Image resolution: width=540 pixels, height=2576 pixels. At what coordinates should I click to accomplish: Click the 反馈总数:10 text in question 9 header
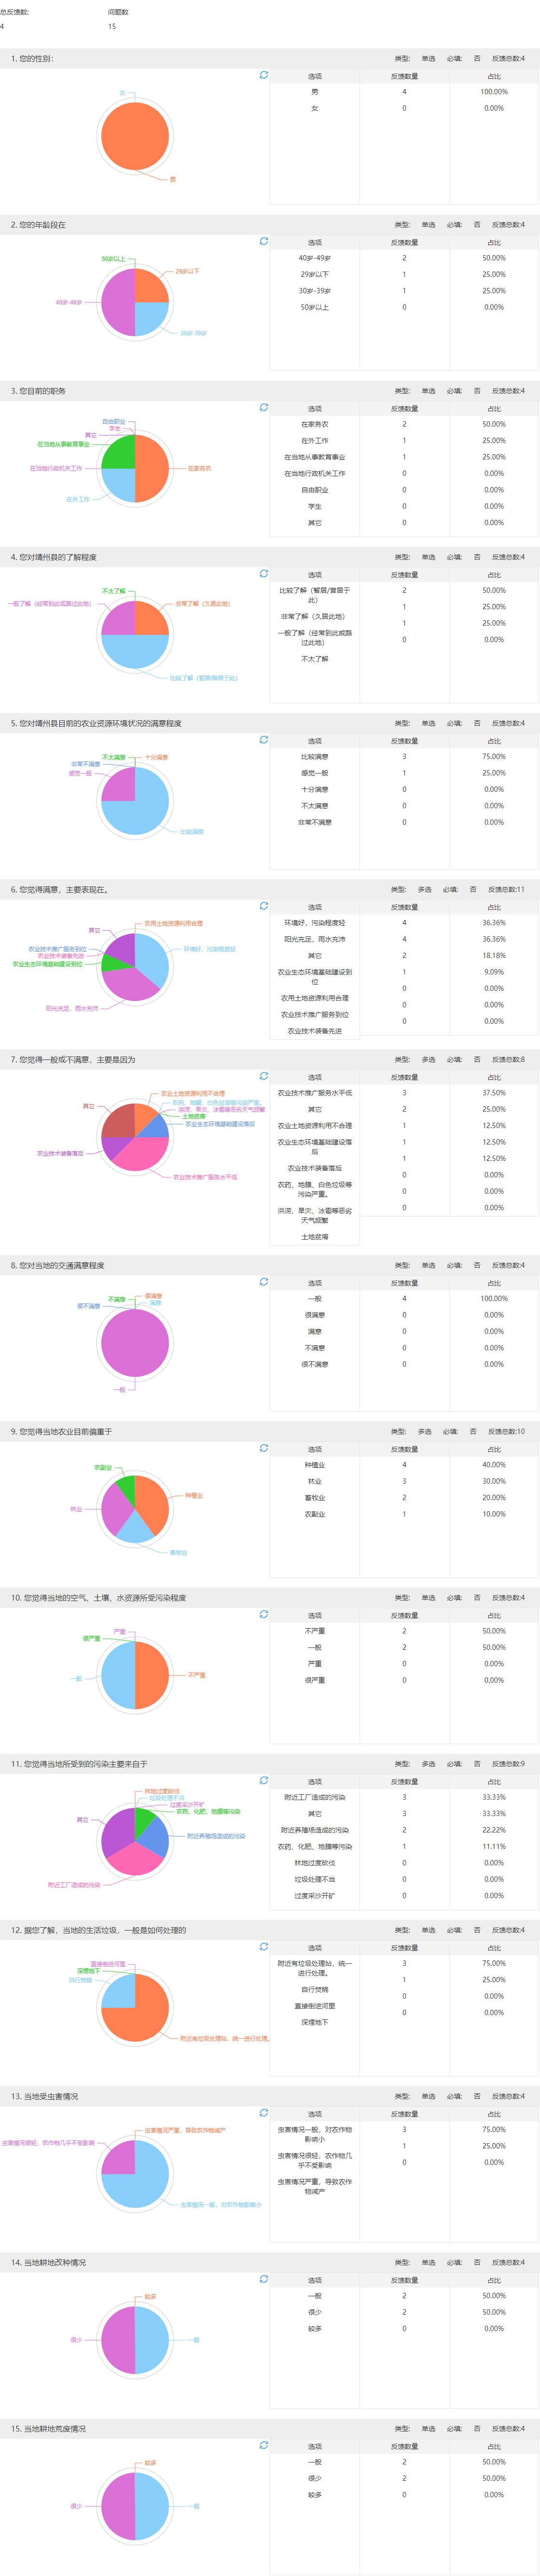[x=506, y=1431]
